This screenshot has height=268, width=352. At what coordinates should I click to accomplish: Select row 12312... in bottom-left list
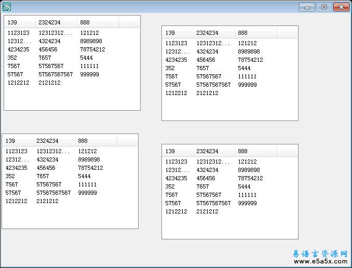tap(17, 159)
